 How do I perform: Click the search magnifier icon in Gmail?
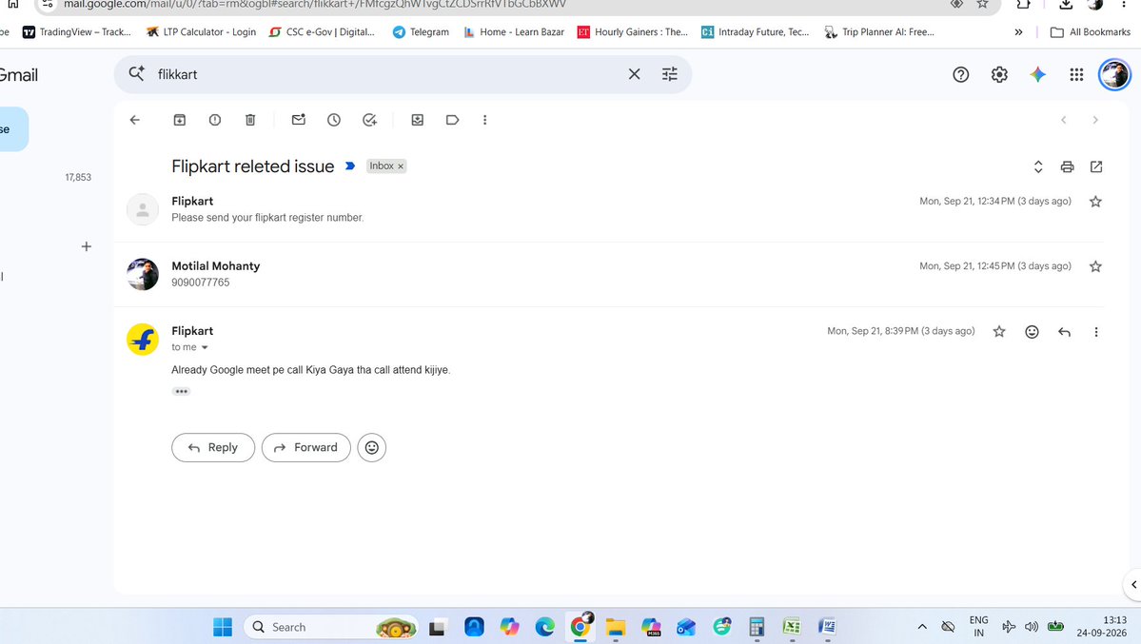point(136,73)
